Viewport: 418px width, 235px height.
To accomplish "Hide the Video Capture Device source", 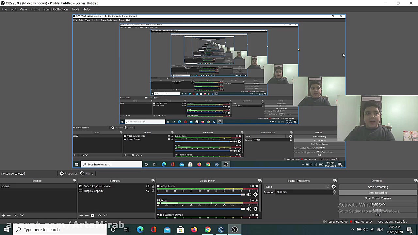I will pos(148,186).
